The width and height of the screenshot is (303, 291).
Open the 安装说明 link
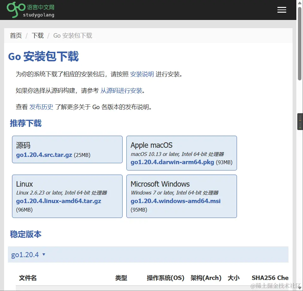point(142,74)
